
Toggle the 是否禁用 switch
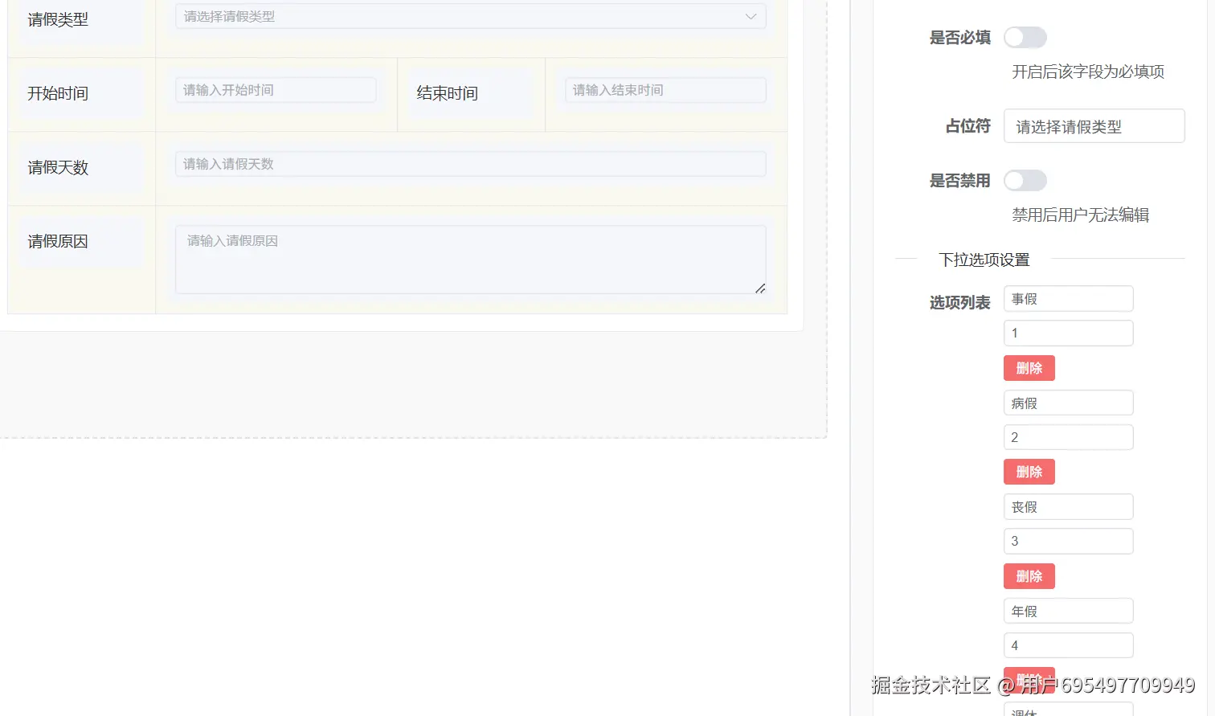(1025, 181)
